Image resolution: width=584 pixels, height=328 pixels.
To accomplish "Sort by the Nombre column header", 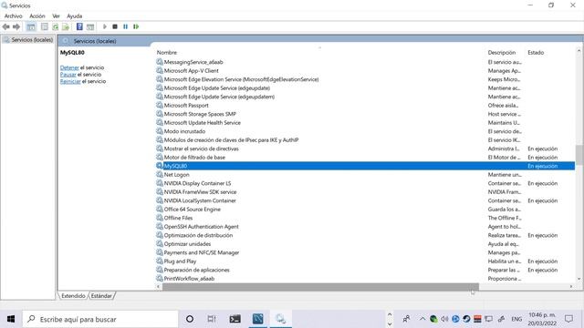I will (167, 53).
